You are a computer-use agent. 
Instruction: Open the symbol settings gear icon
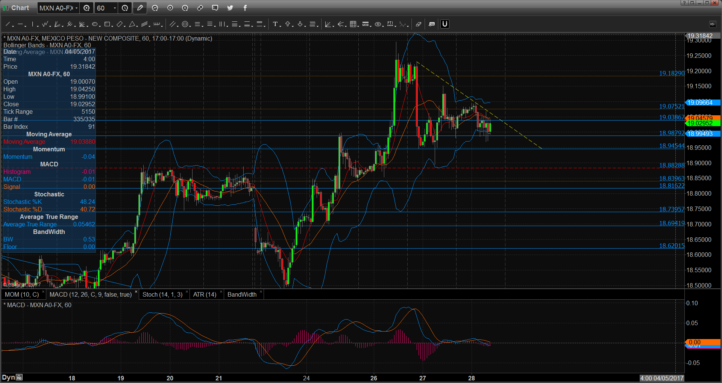pyautogui.click(x=86, y=8)
